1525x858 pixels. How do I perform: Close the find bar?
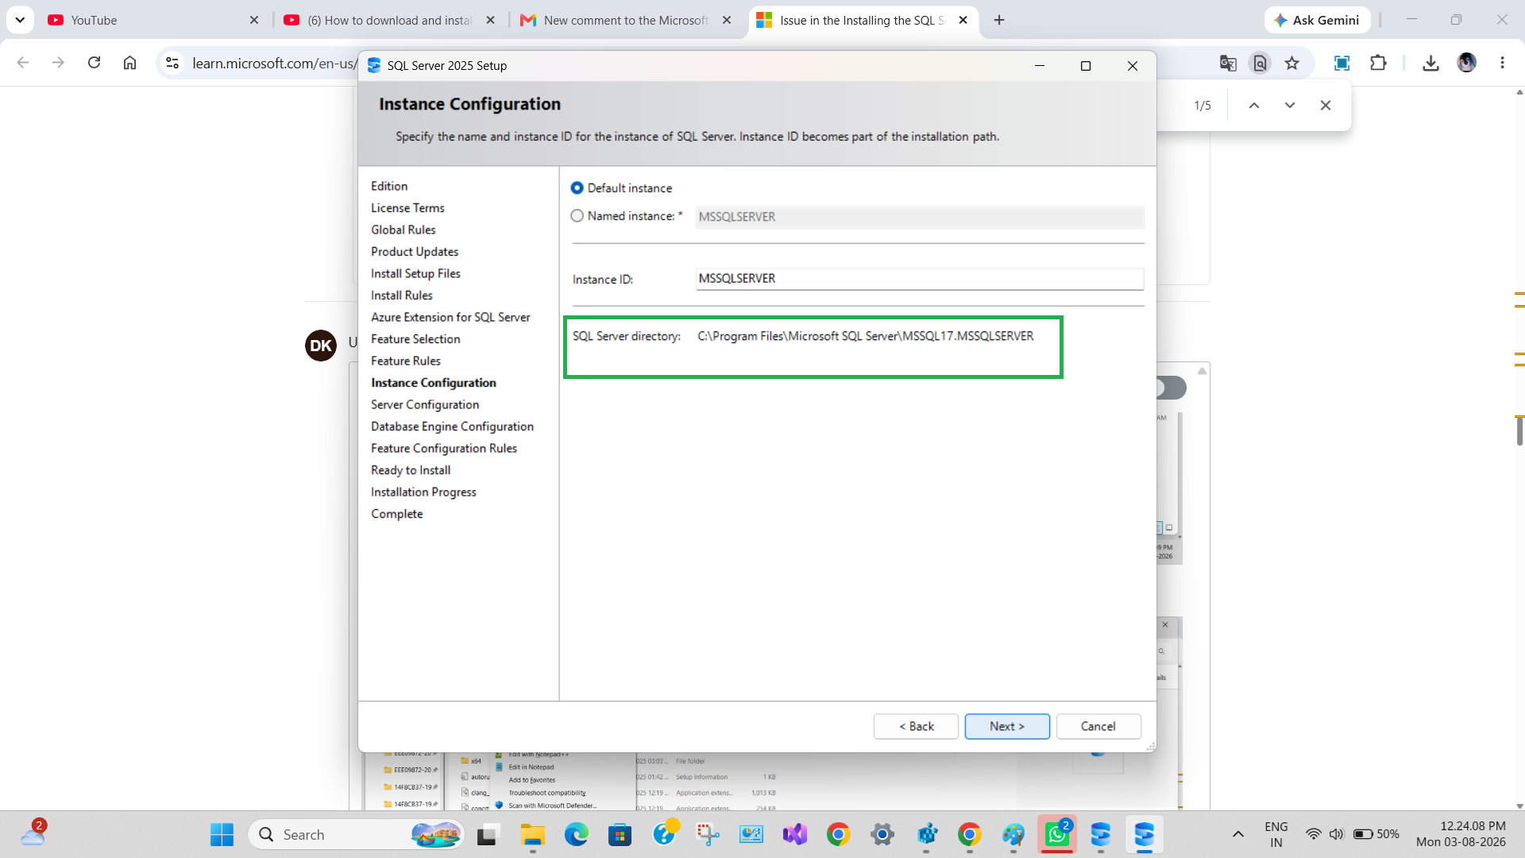[1326, 106]
